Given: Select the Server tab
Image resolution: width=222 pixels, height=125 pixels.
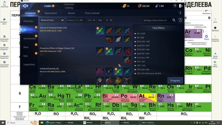Looking at the screenshot, I should point(71,13).
